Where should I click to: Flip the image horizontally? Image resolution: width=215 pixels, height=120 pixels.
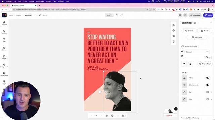[184, 64]
